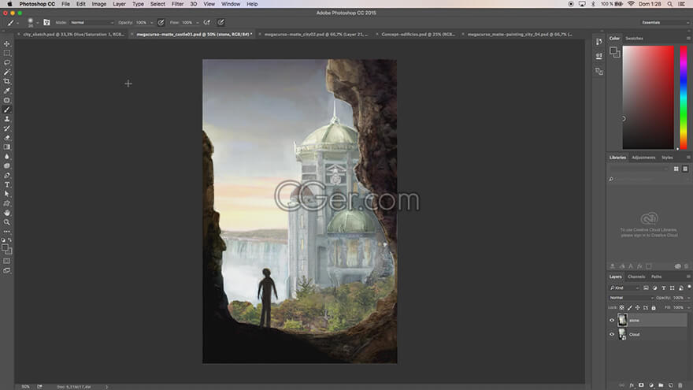Open the Essentials workspace dropdown
Screen dimensions: 693x390
click(665, 22)
